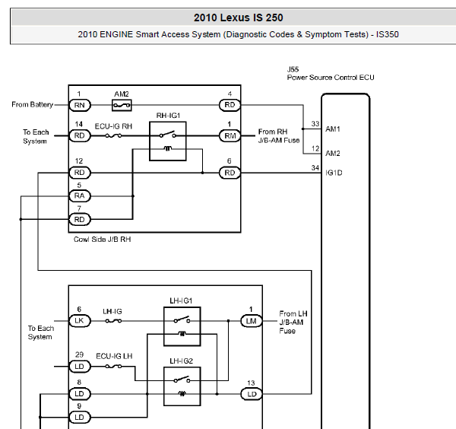Screen dimensions: 456x429
Task: Select the RH-IG1 relay box
Action: 168,141
